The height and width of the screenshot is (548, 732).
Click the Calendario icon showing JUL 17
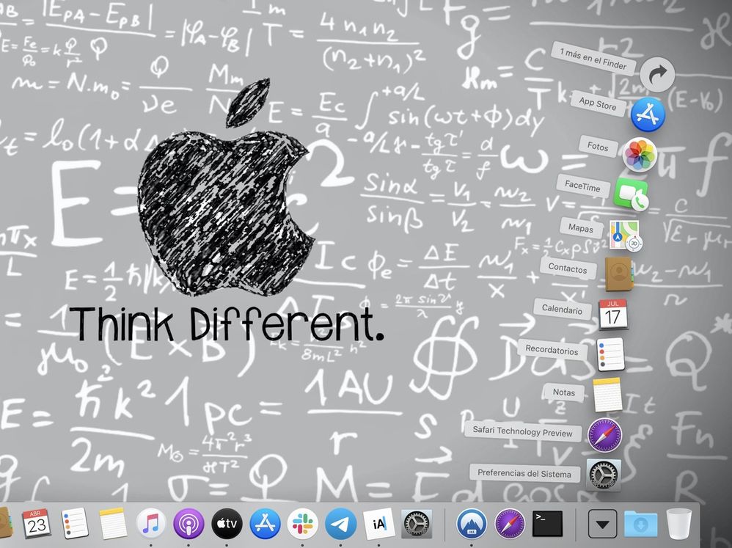[613, 314]
